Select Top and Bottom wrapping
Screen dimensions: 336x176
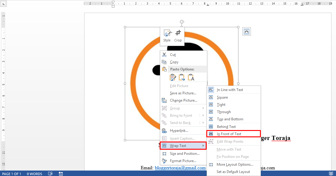click(x=234, y=119)
